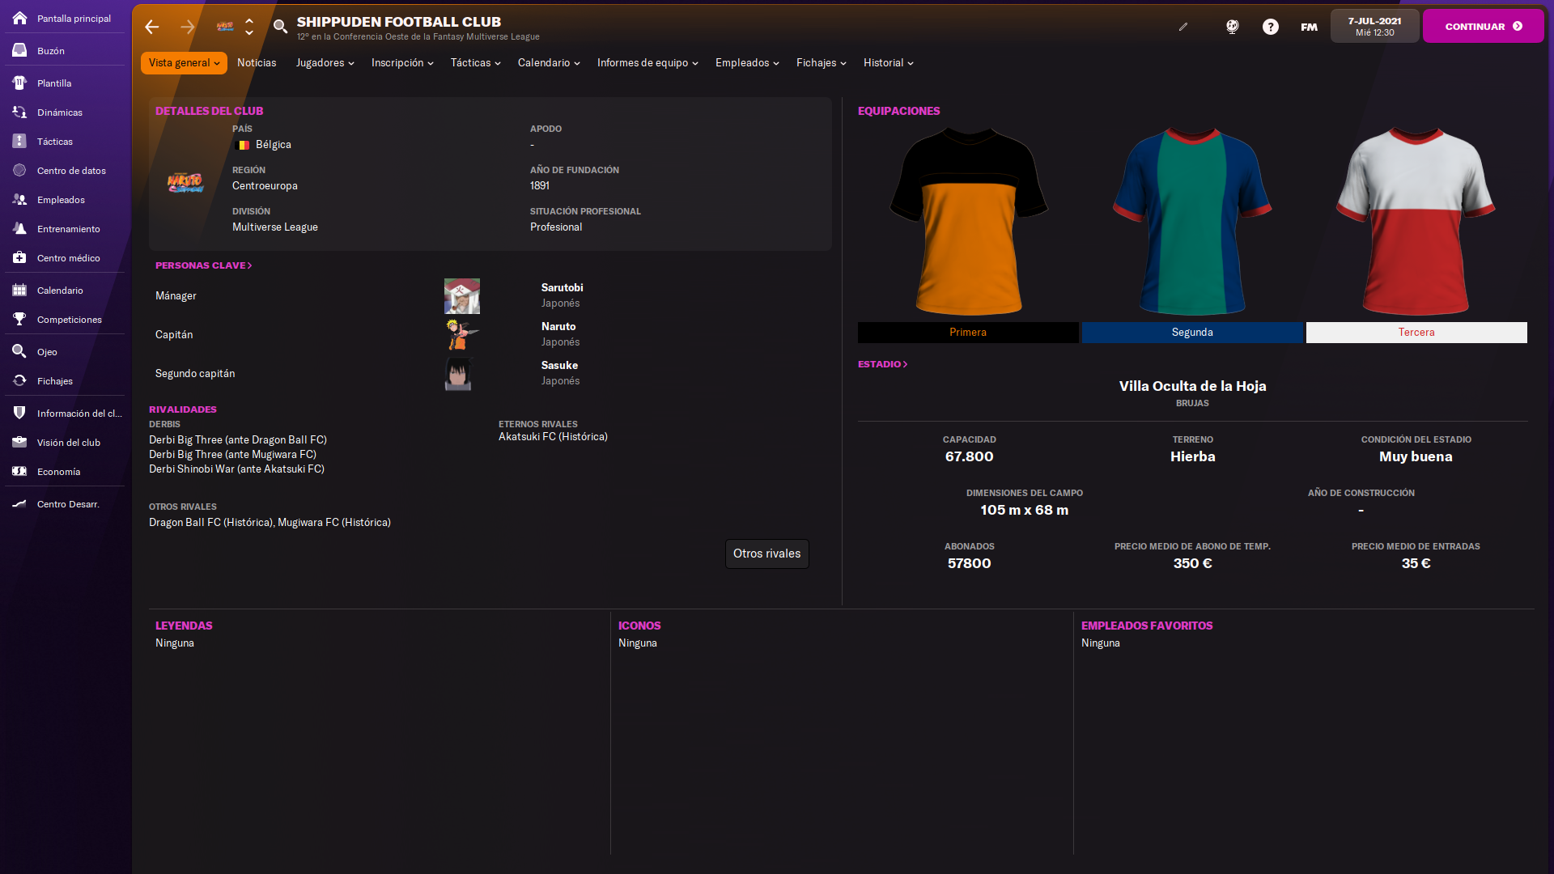Open the help question mark icon
The height and width of the screenshot is (874, 1554).
point(1271,27)
